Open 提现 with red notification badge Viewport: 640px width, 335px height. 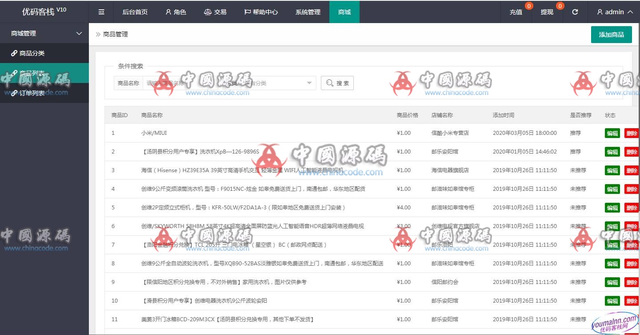pyautogui.click(x=547, y=12)
